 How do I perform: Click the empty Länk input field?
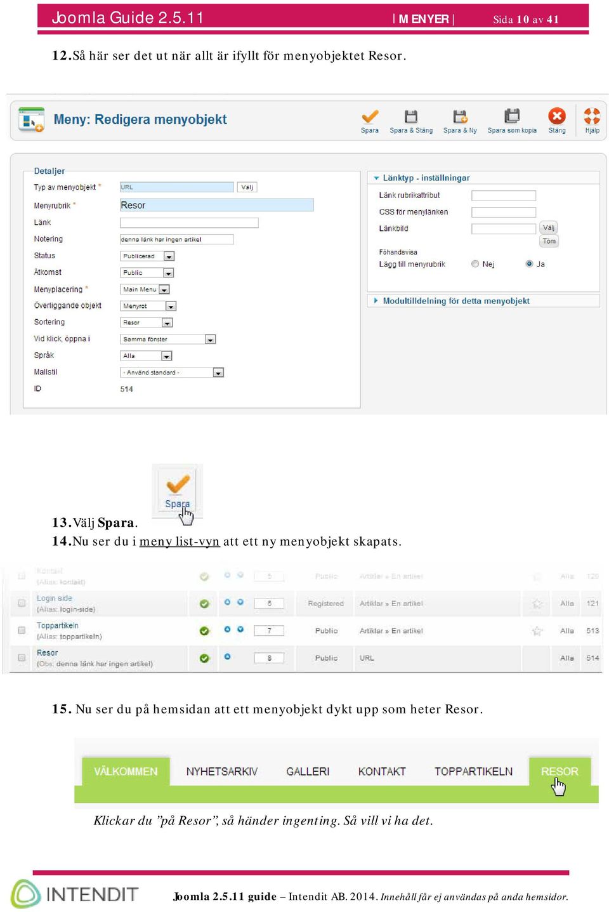(189, 223)
